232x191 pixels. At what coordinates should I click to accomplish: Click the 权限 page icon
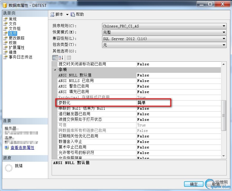[5, 43]
